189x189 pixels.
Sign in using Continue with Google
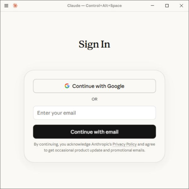coord(94,86)
